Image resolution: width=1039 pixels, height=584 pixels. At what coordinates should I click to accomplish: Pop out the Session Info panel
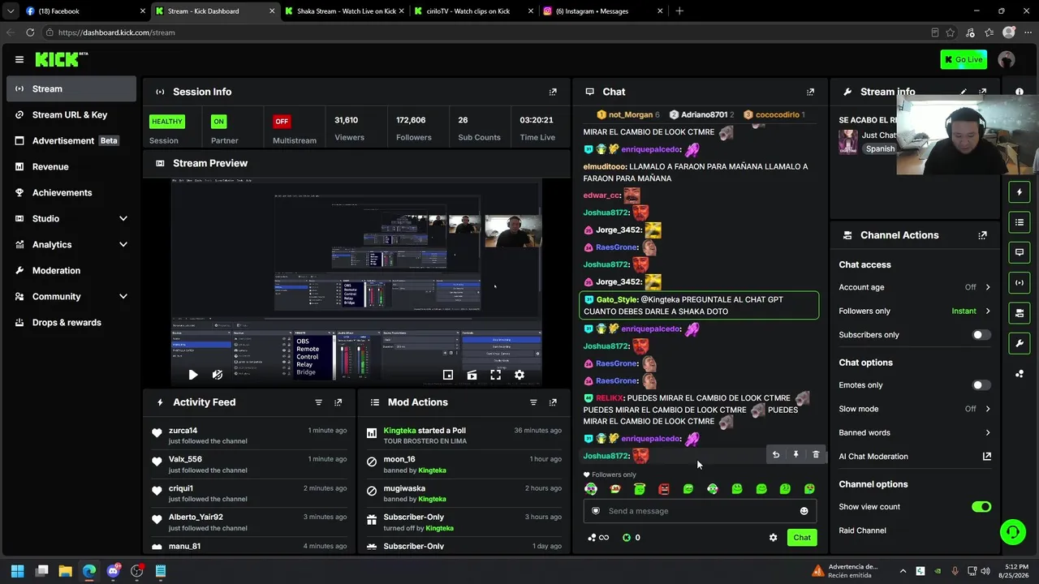pyautogui.click(x=553, y=92)
